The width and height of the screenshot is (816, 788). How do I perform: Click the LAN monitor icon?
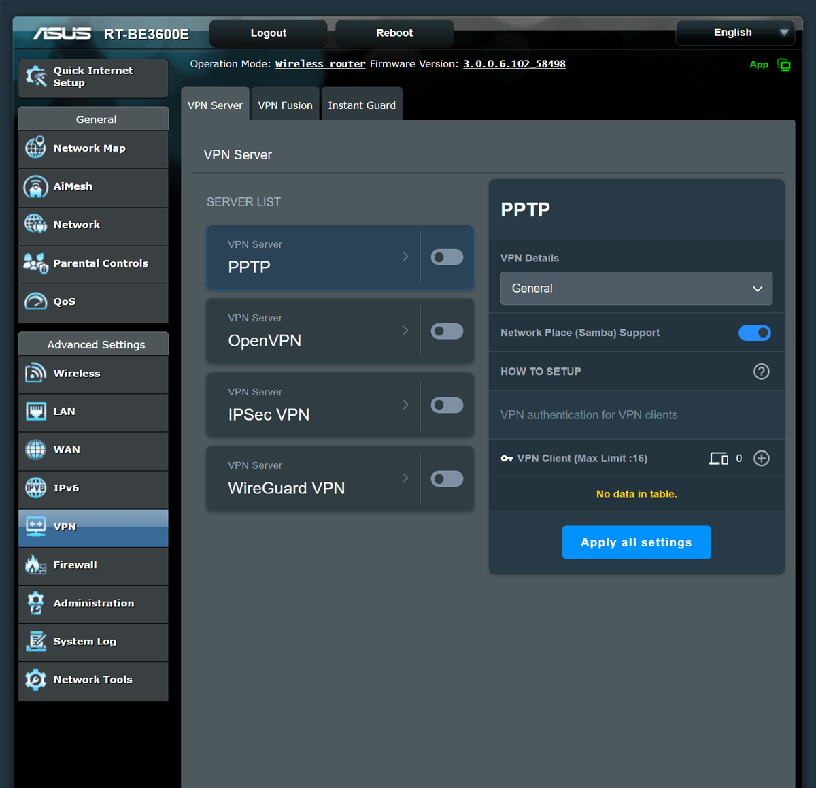(x=35, y=412)
